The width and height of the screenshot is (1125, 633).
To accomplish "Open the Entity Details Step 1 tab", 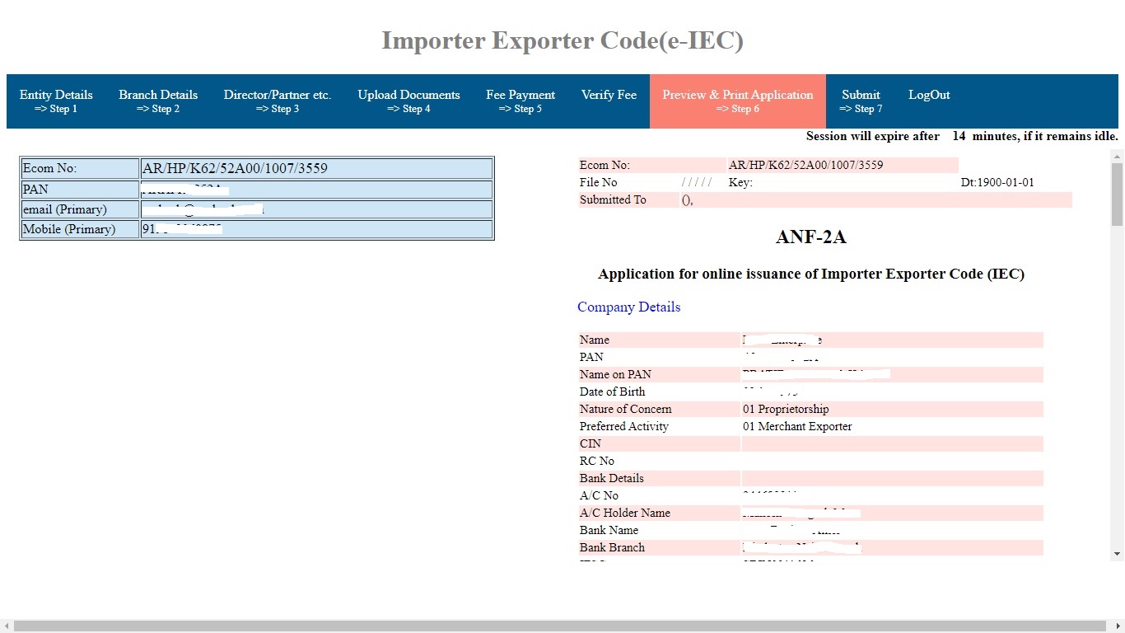I will point(56,101).
